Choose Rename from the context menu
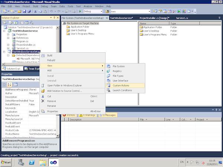This screenshot has height=167, width=223. coord(73,106)
